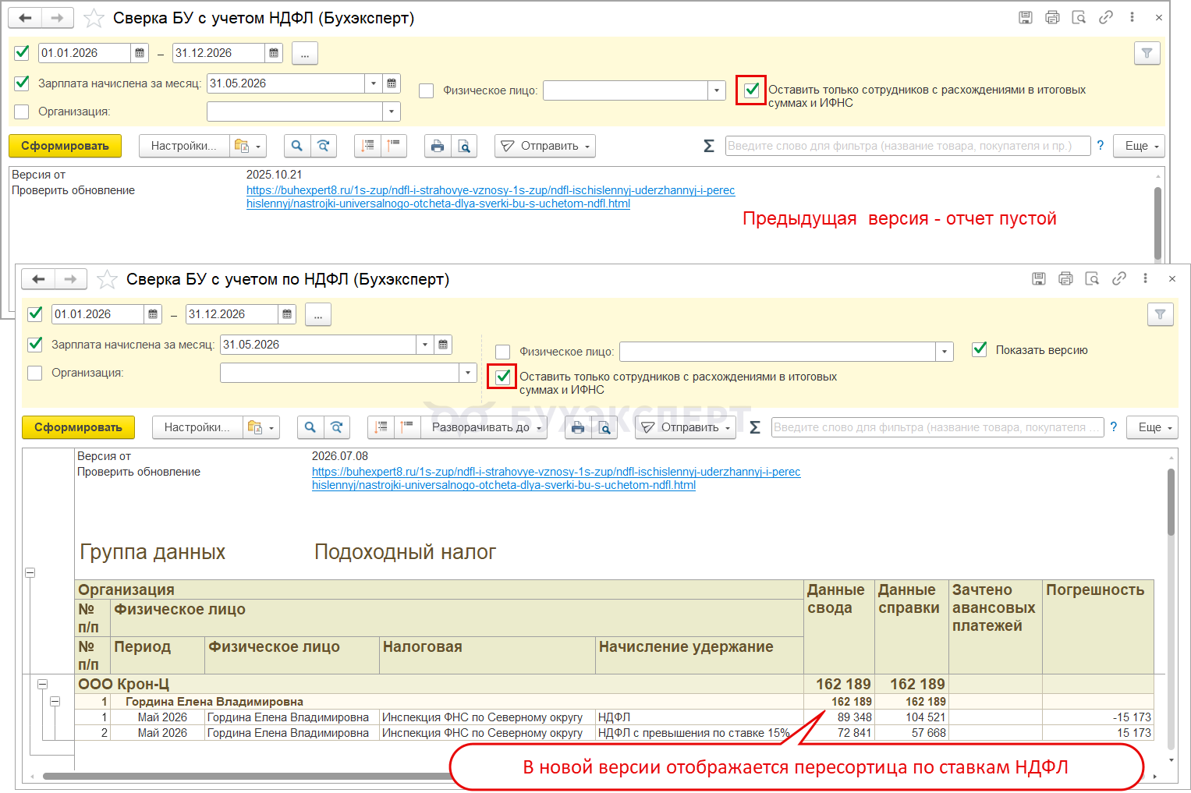Click search magnifier in upper window toolbar

click(296, 146)
